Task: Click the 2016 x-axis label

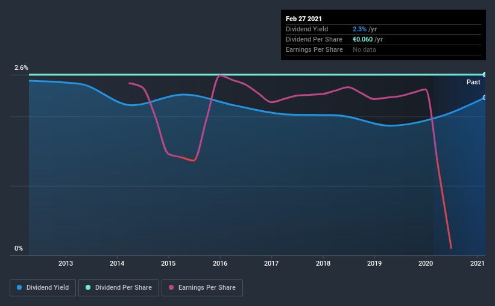Action: tap(220, 263)
